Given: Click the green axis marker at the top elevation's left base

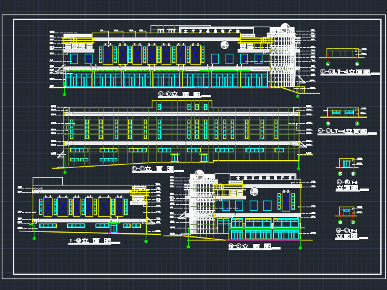Looking at the screenshot, I should pos(64,94).
